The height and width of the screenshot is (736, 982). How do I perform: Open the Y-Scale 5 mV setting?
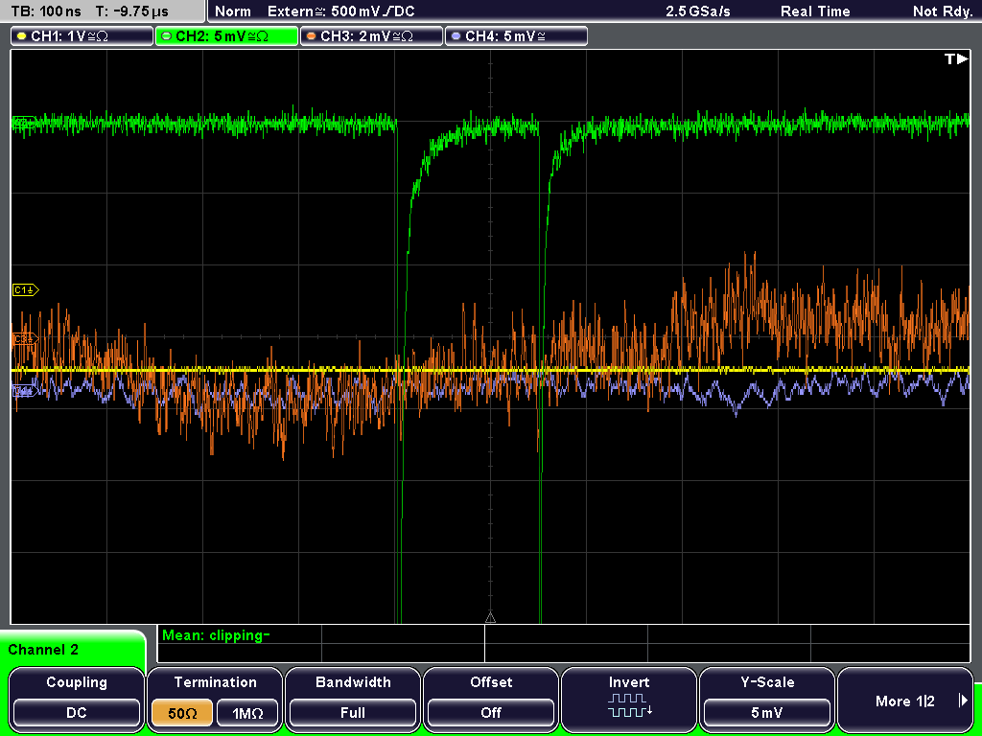[766, 713]
